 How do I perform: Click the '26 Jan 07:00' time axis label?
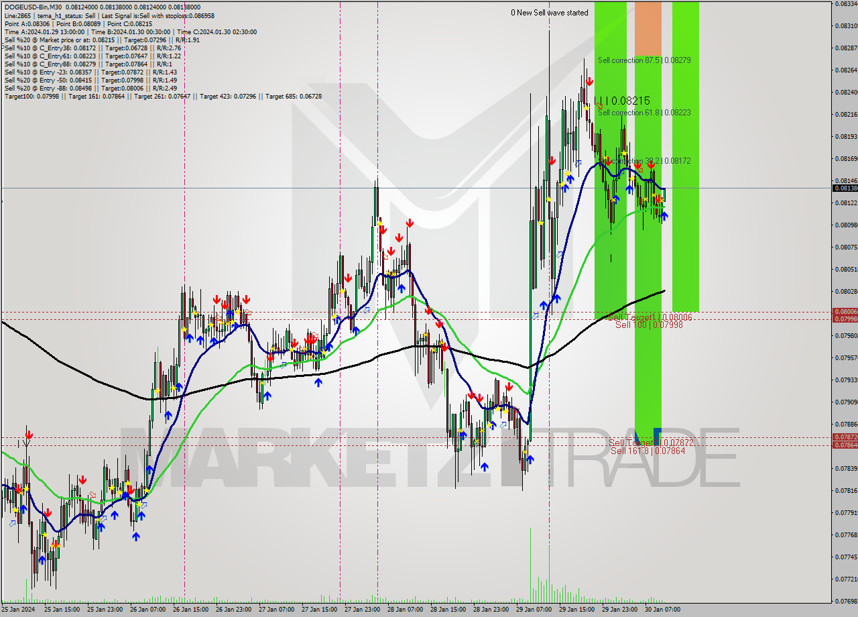coord(147,610)
